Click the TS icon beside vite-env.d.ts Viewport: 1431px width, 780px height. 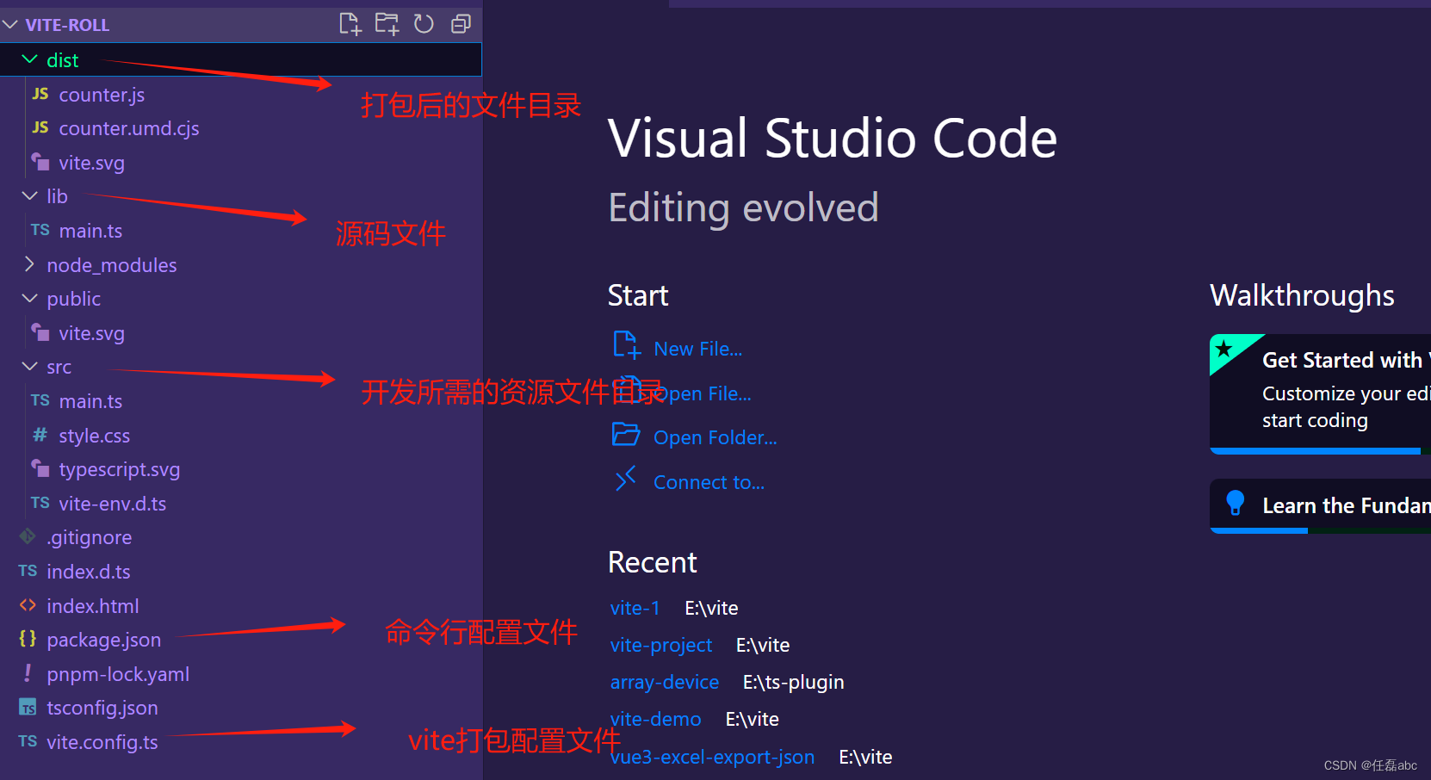click(x=40, y=503)
